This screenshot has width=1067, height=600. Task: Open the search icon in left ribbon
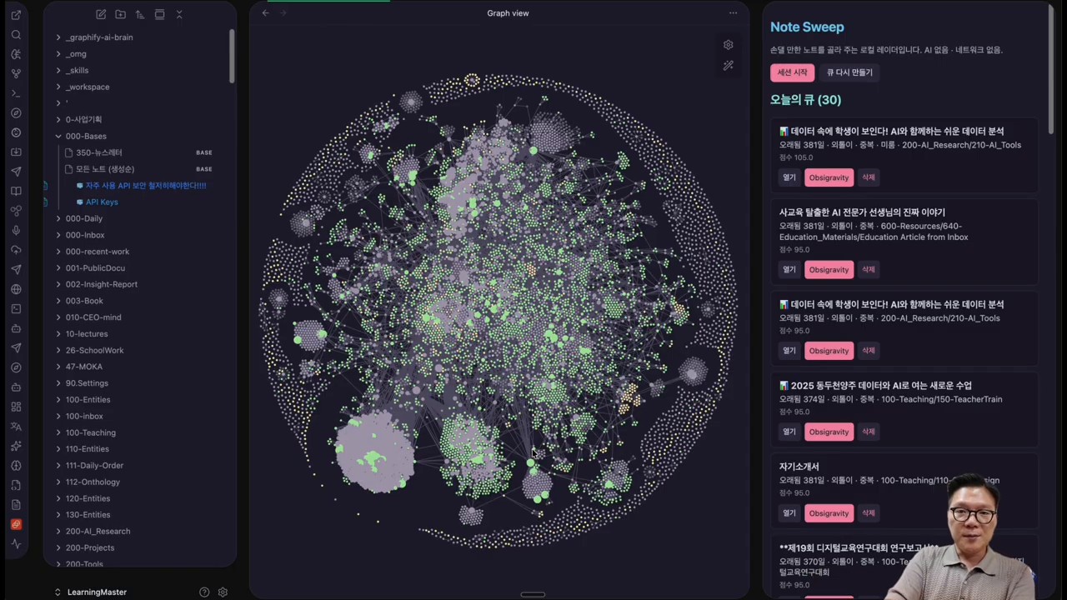[16, 35]
